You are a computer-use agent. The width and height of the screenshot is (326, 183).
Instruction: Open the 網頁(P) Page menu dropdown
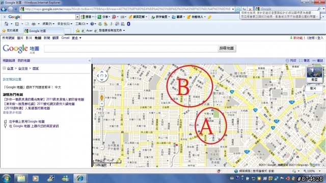coord(48,24)
